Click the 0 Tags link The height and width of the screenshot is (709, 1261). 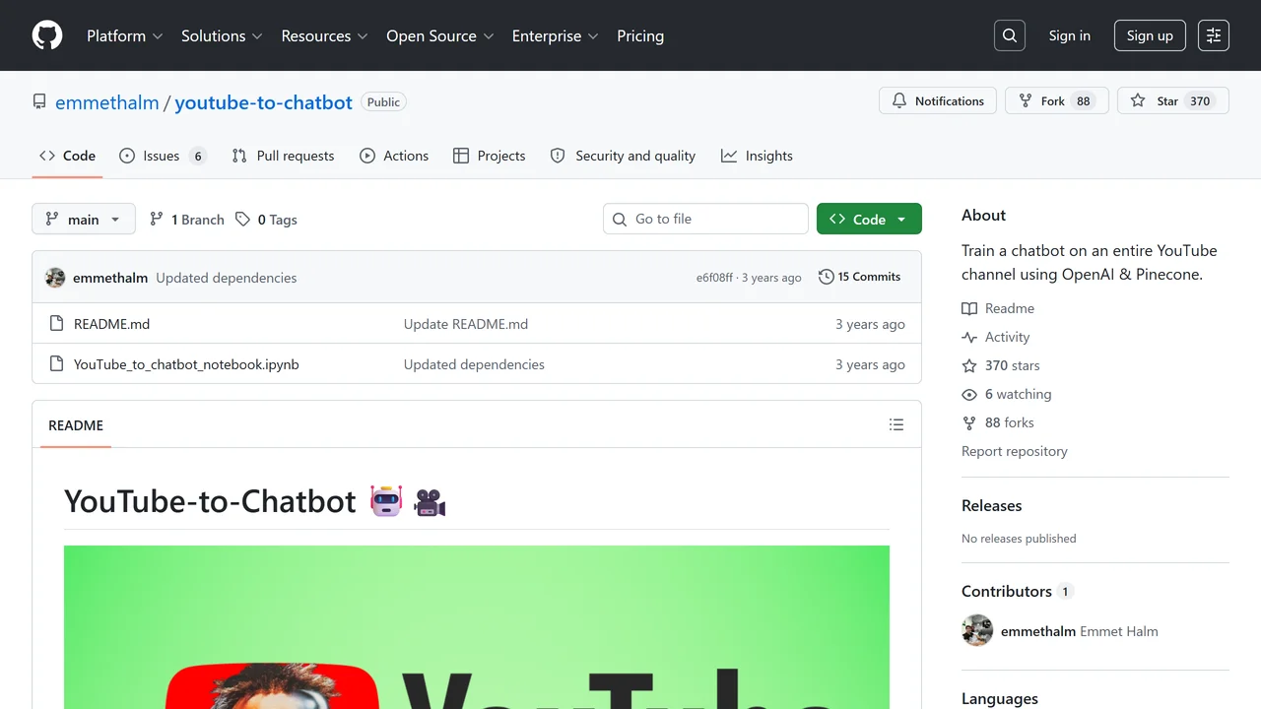(267, 220)
